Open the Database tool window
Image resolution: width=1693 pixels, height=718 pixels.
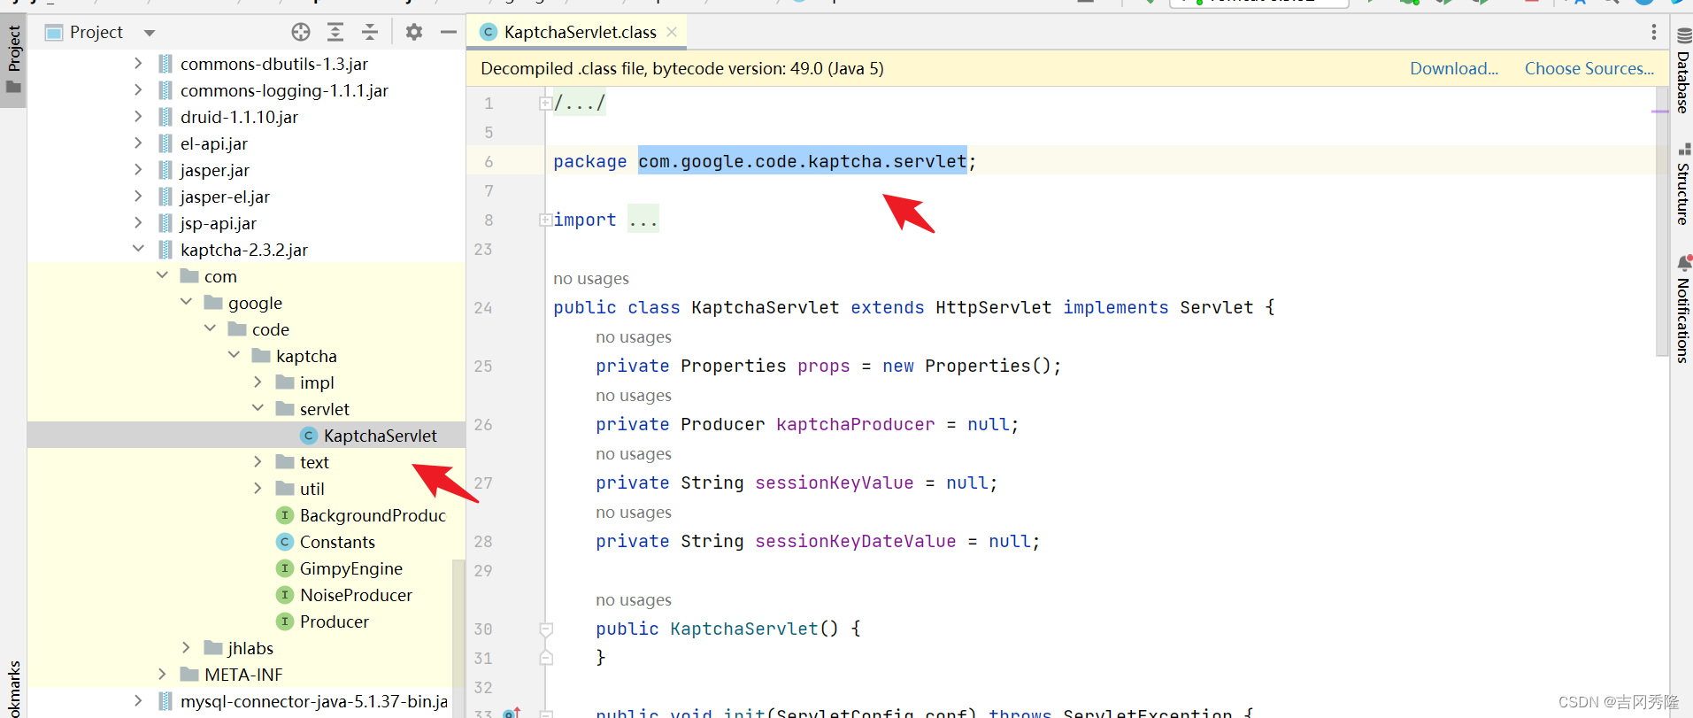coord(1682,71)
